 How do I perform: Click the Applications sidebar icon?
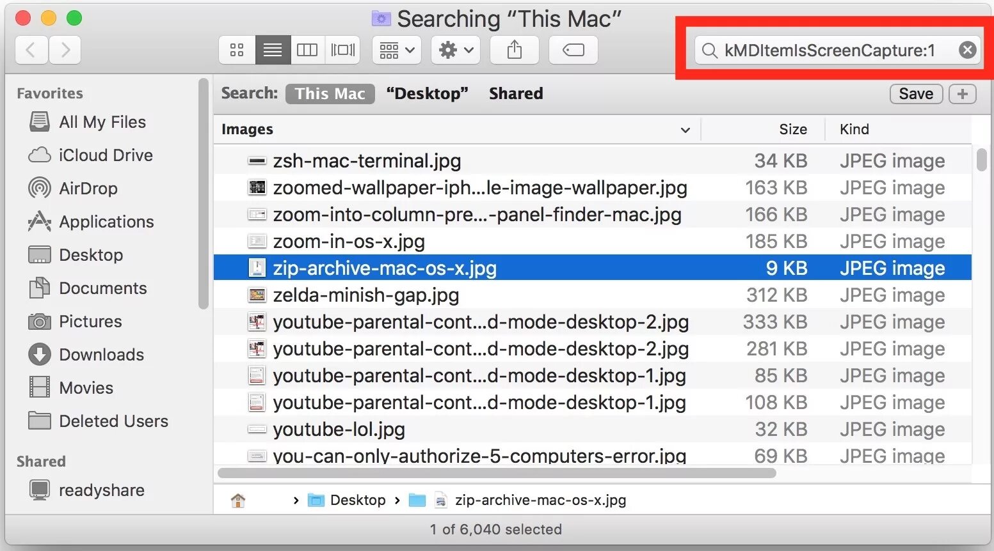click(40, 221)
